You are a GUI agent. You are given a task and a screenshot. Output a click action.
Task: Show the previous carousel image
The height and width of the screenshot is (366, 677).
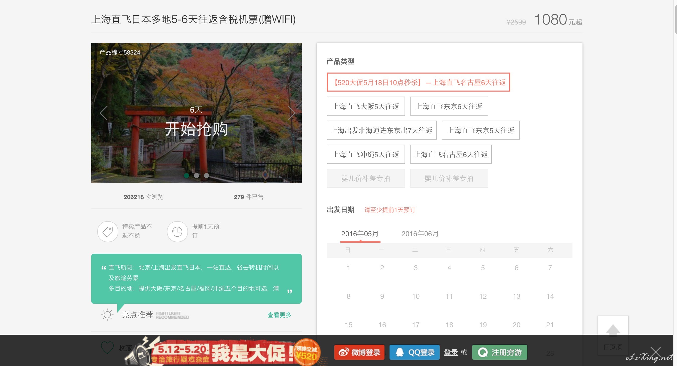[x=104, y=113]
